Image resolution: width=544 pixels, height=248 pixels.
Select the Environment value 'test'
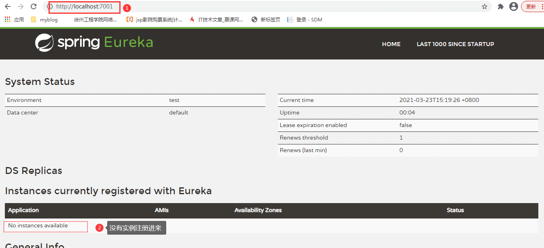(x=174, y=100)
